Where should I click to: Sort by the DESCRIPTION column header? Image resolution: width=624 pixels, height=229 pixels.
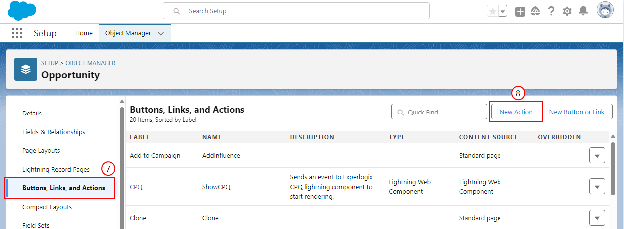point(312,137)
